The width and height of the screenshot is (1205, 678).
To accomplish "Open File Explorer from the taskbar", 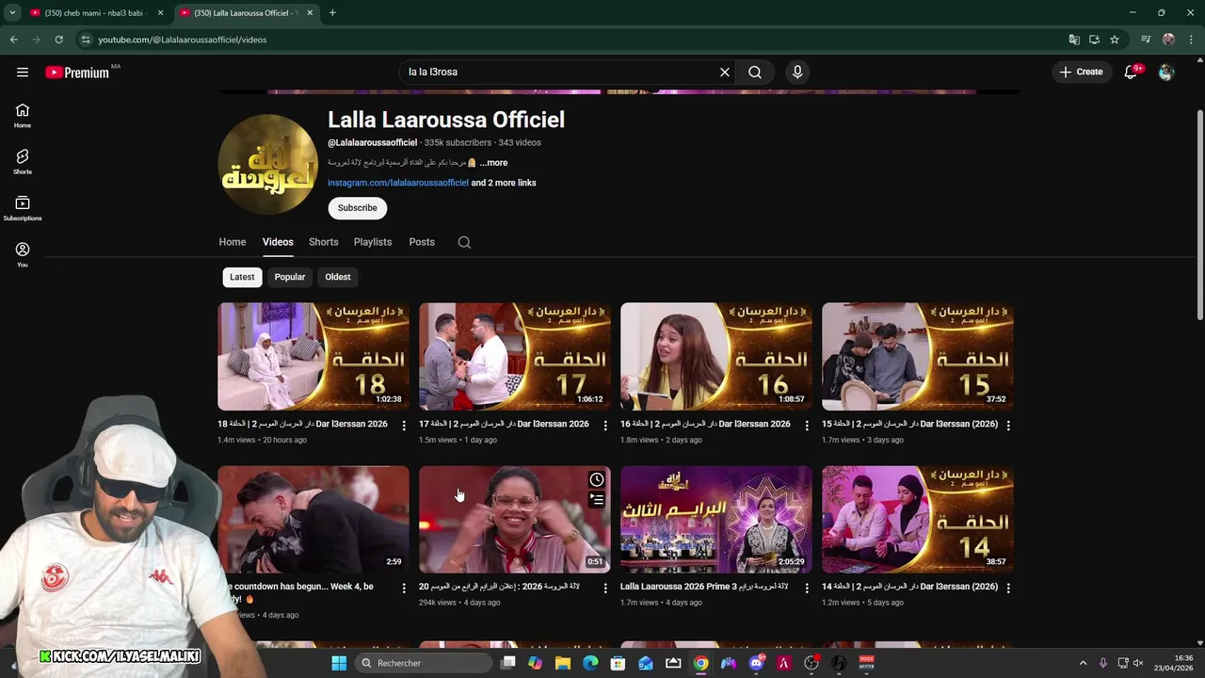I will (x=563, y=663).
